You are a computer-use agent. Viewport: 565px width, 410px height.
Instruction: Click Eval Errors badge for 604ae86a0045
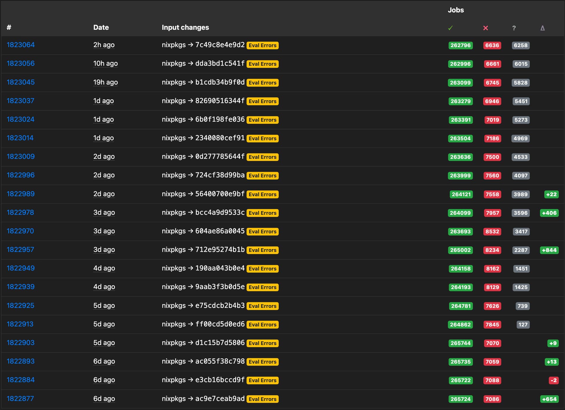pyautogui.click(x=262, y=232)
